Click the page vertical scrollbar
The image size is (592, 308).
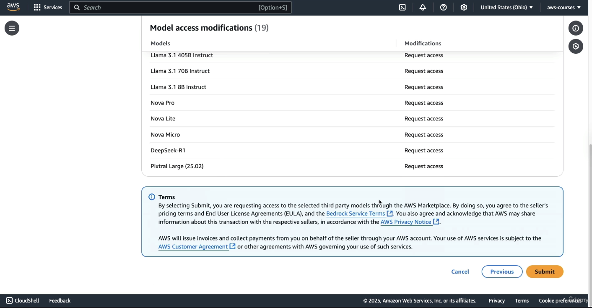(590, 218)
